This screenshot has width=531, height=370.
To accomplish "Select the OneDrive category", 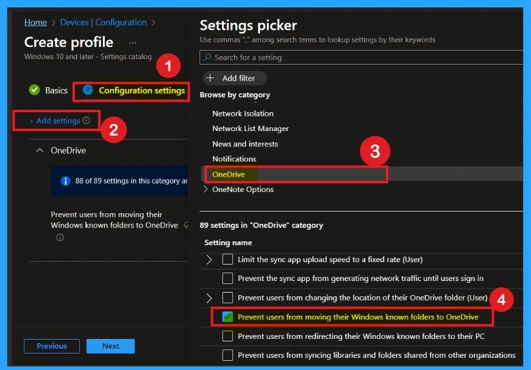I will tap(228, 174).
